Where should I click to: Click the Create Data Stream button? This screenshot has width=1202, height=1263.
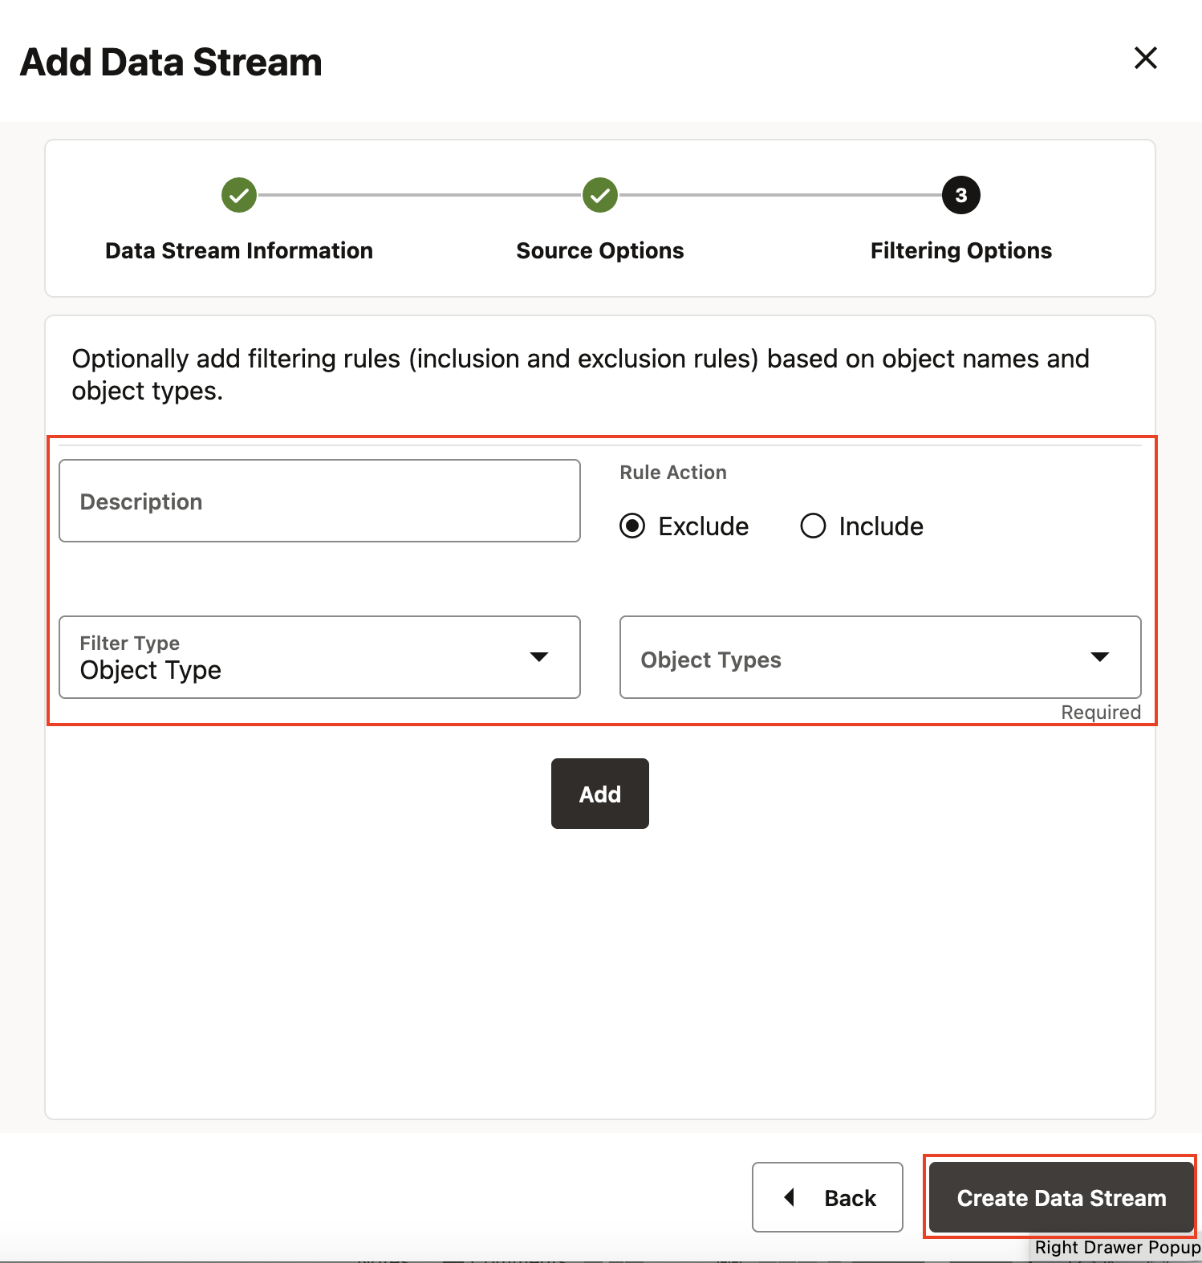coord(1061,1197)
